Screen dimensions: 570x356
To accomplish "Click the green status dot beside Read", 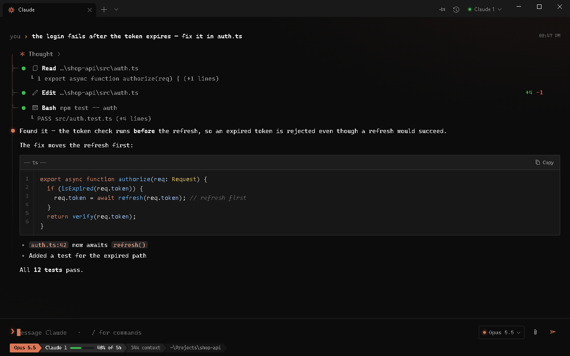I will [24, 68].
